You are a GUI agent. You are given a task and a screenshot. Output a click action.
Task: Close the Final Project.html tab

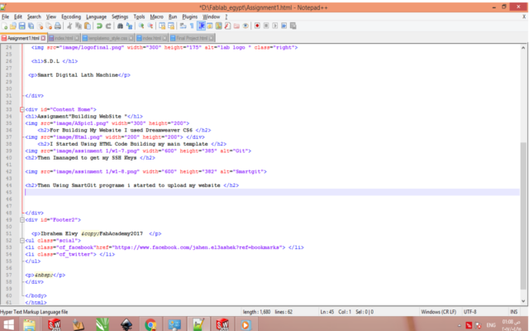212,38
